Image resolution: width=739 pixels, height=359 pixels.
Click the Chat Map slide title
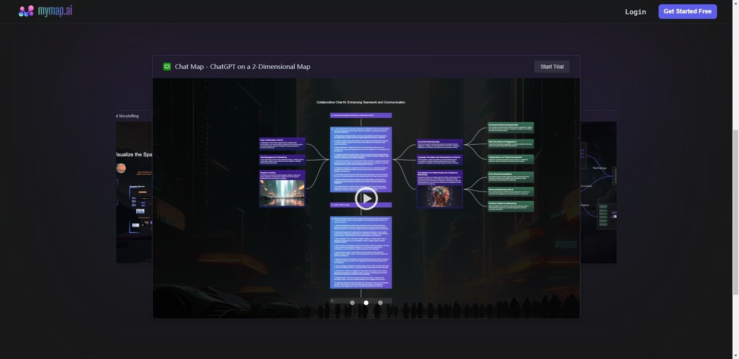click(x=243, y=67)
